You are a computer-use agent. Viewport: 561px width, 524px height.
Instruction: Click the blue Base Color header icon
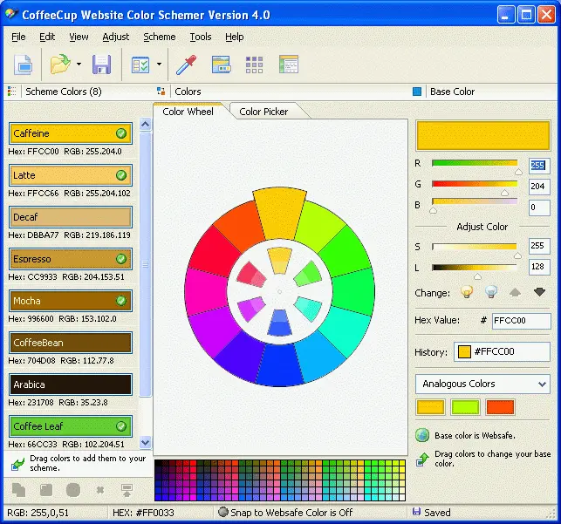pyautogui.click(x=417, y=92)
